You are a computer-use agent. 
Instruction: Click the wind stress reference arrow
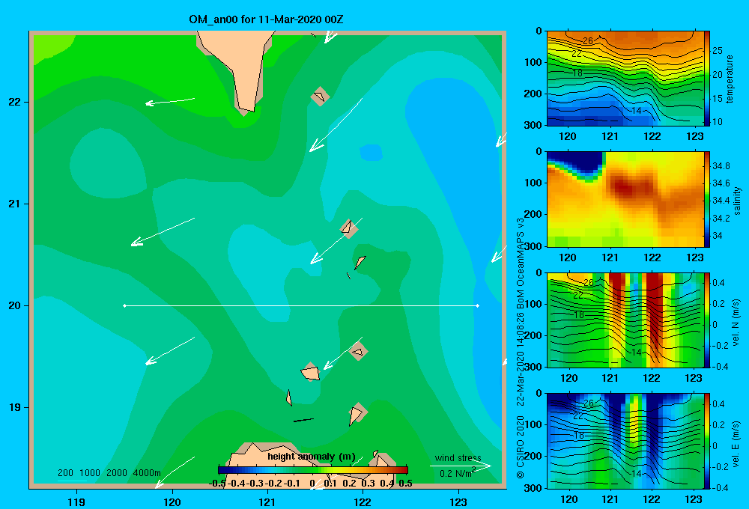(461, 466)
